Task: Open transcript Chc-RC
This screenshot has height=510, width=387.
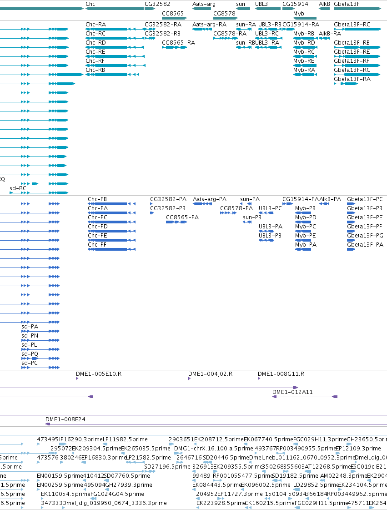Action: [x=95, y=34]
